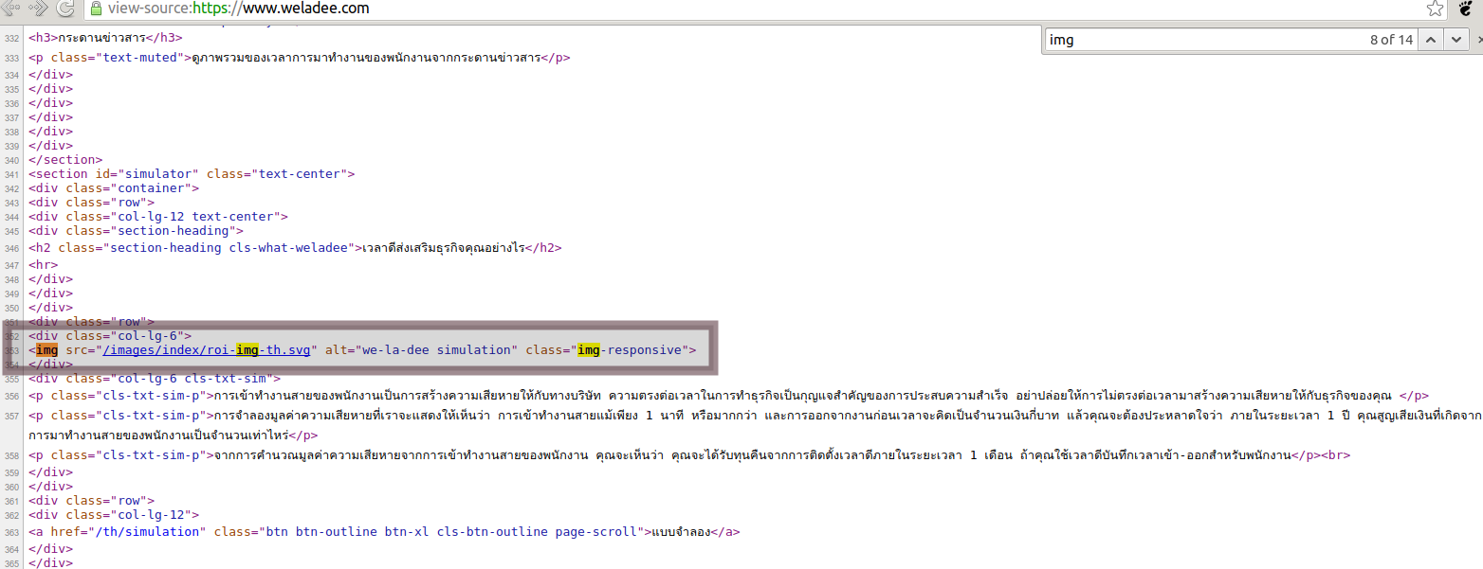Click the h2 section-heading cls-what-weladee line
The image size is (1483, 569).
[x=294, y=248]
